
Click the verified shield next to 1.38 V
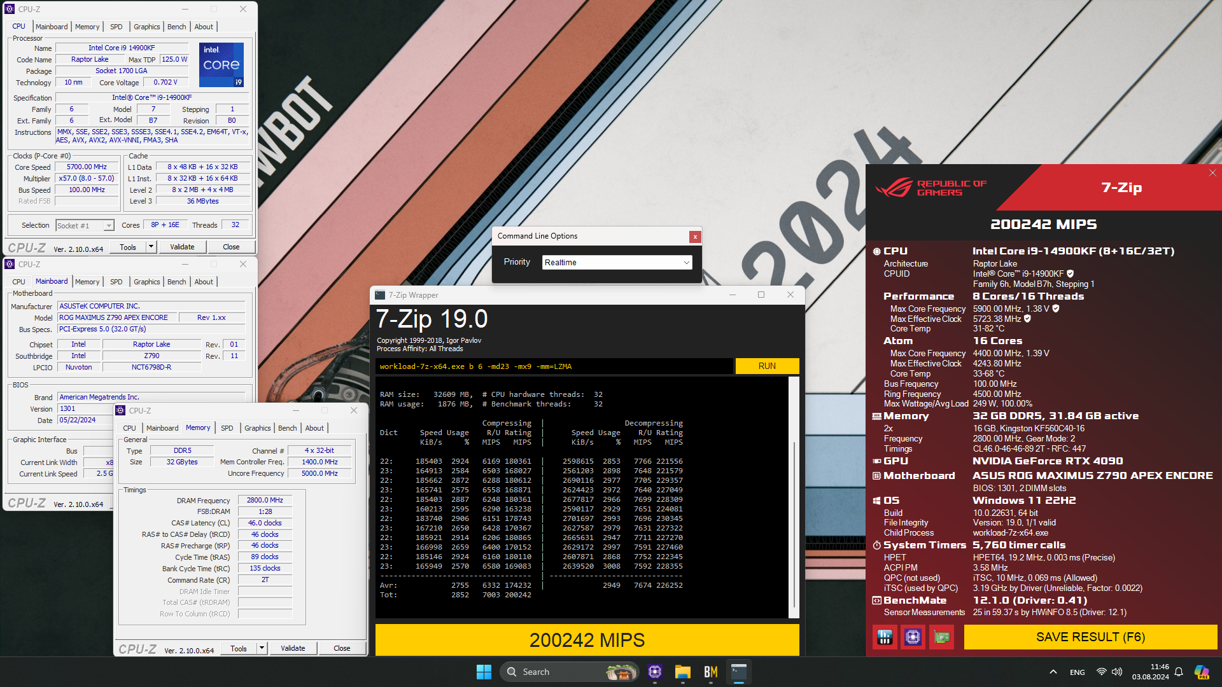click(x=1056, y=309)
